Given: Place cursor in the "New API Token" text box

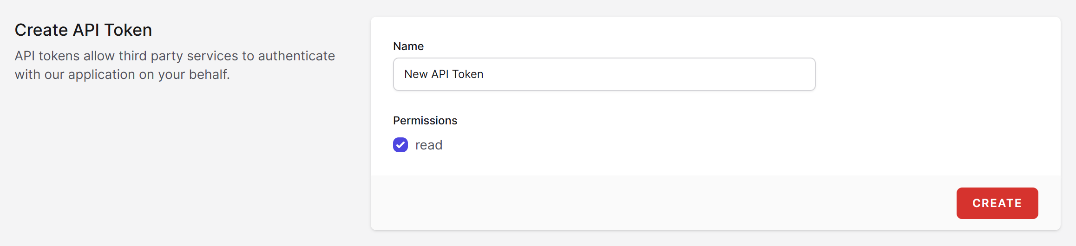Looking at the screenshot, I should pyautogui.click(x=604, y=74).
